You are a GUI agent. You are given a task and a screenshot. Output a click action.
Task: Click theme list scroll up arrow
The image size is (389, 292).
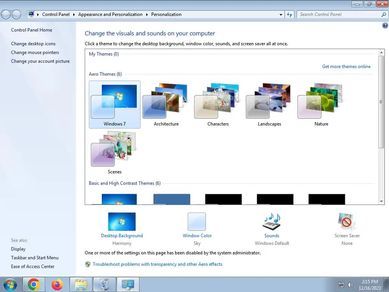381,52
